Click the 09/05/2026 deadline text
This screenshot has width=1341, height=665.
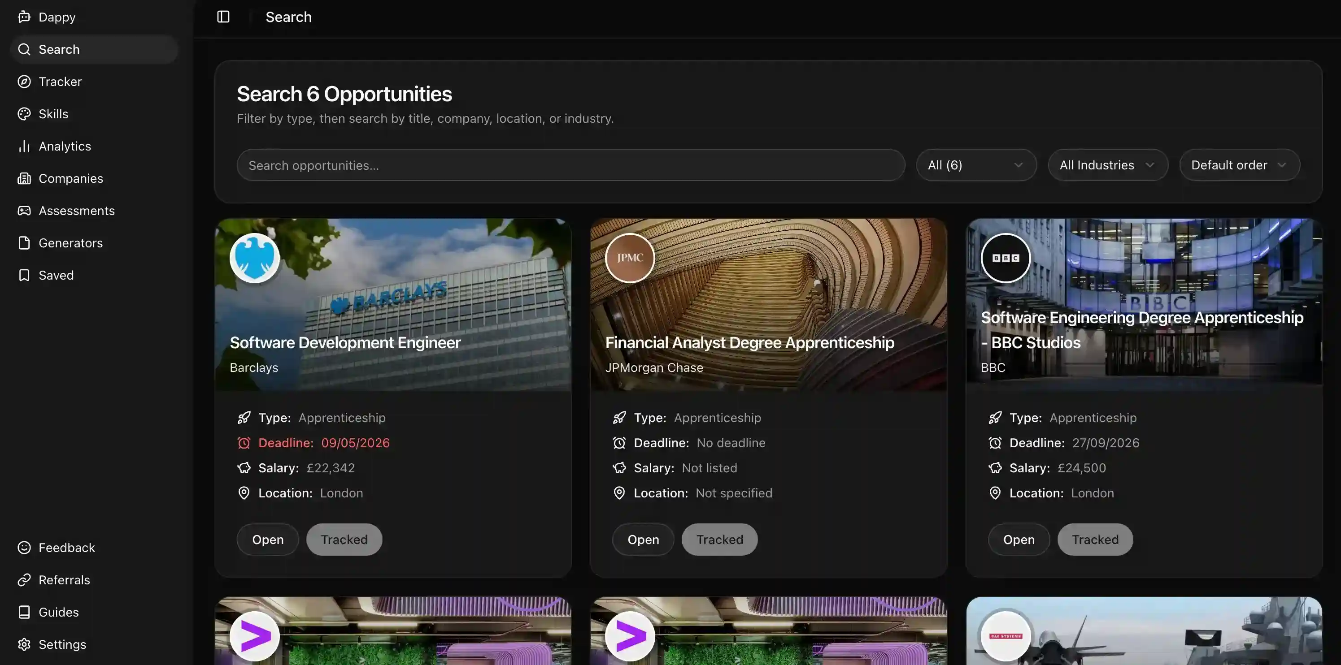(355, 442)
